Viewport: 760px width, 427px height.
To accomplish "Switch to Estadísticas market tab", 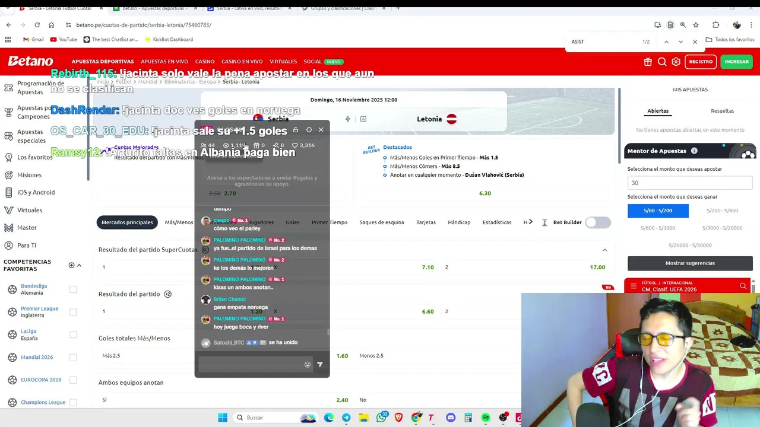I will [x=497, y=222].
